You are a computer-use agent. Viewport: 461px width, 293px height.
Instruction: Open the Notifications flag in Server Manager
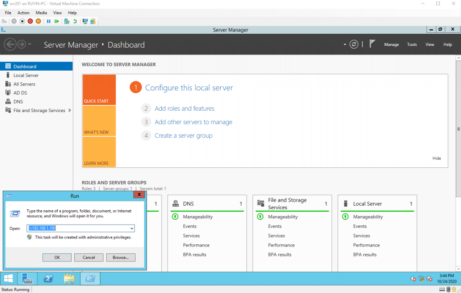click(372, 44)
